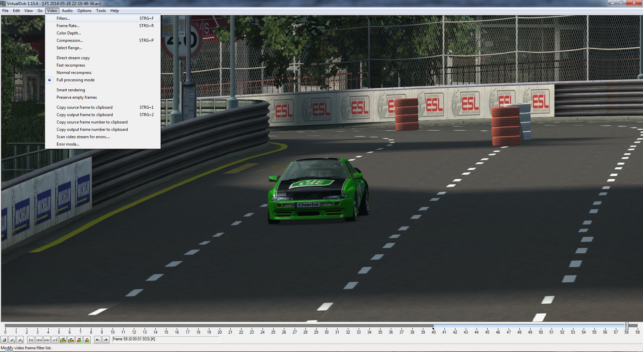Jump to previous scene change

tap(79, 340)
